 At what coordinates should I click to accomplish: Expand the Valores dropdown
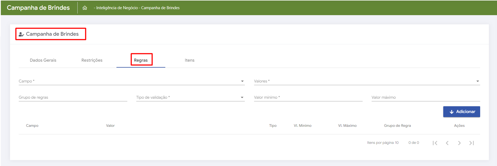coord(367,81)
